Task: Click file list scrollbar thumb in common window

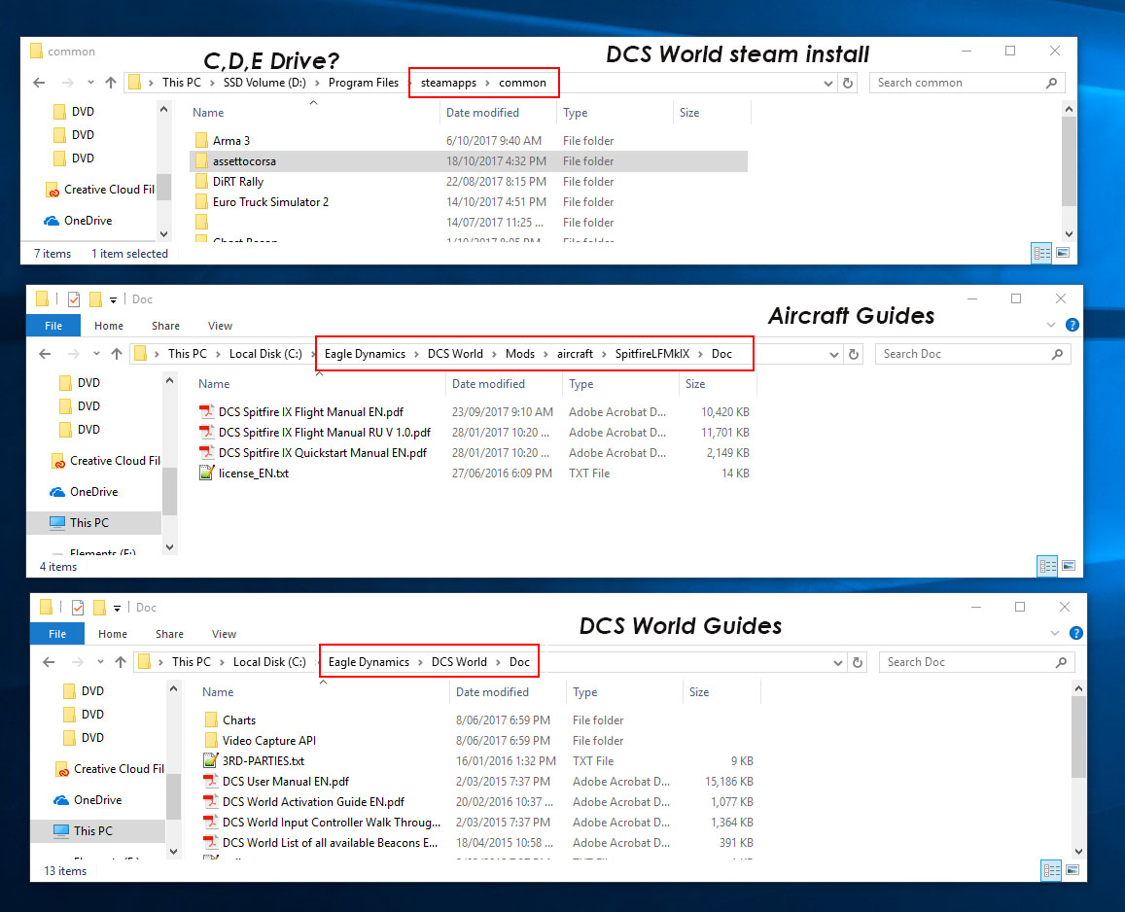Action: [x=1069, y=161]
